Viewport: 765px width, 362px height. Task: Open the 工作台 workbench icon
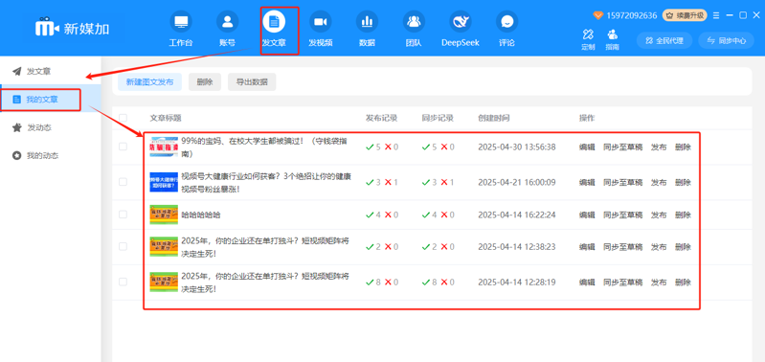click(x=181, y=22)
